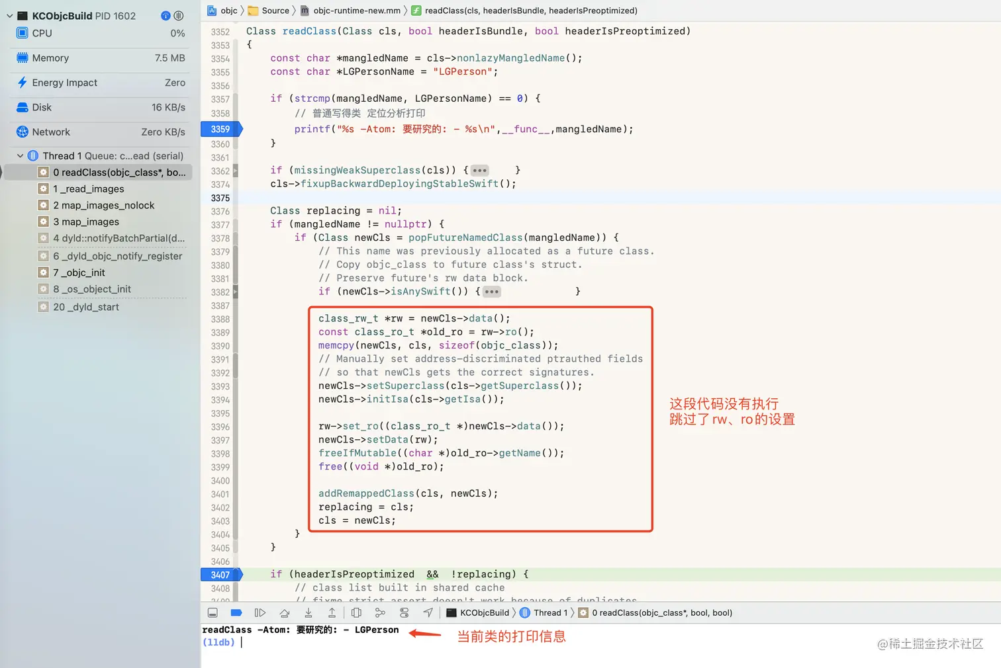
Task: Select KCObjcBuild in debug bar
Action: point(478,613)
